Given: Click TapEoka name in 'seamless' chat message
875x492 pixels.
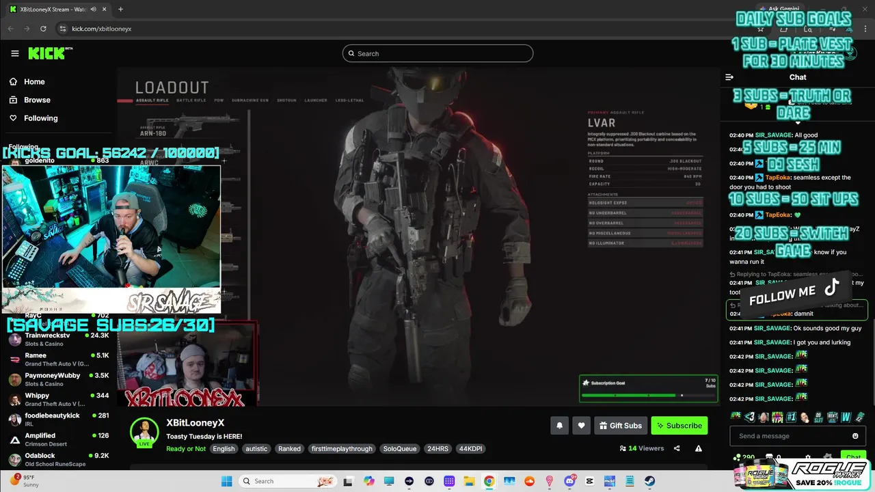Looking at the screenshot, I should pos(778,178).
